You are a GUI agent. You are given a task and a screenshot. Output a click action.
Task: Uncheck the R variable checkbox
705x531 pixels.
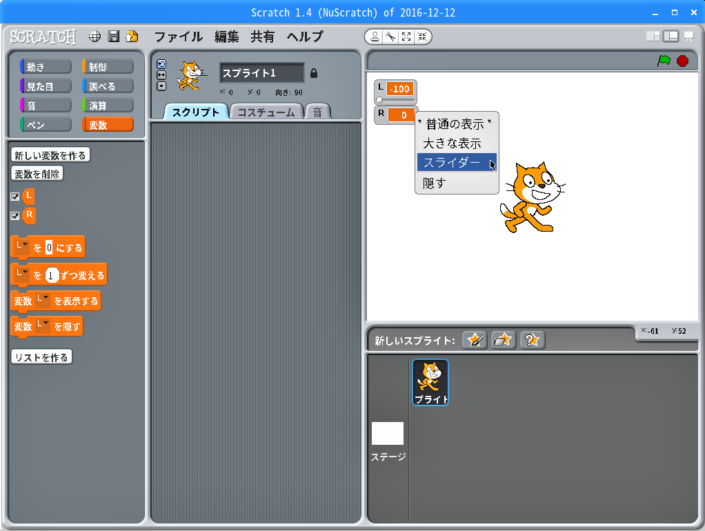pos(15,216)
